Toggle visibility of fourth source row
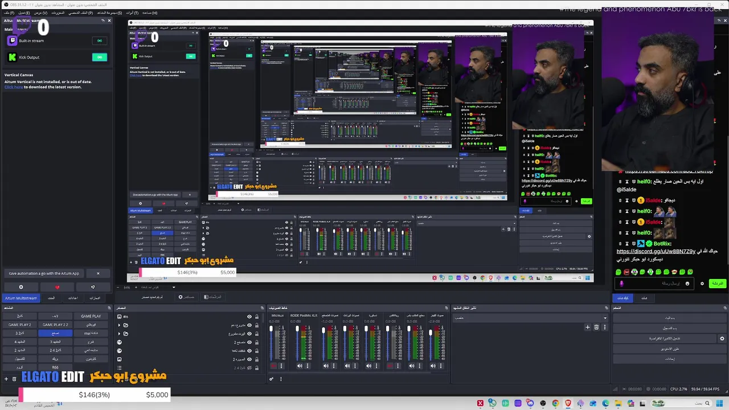 [249, 342]
